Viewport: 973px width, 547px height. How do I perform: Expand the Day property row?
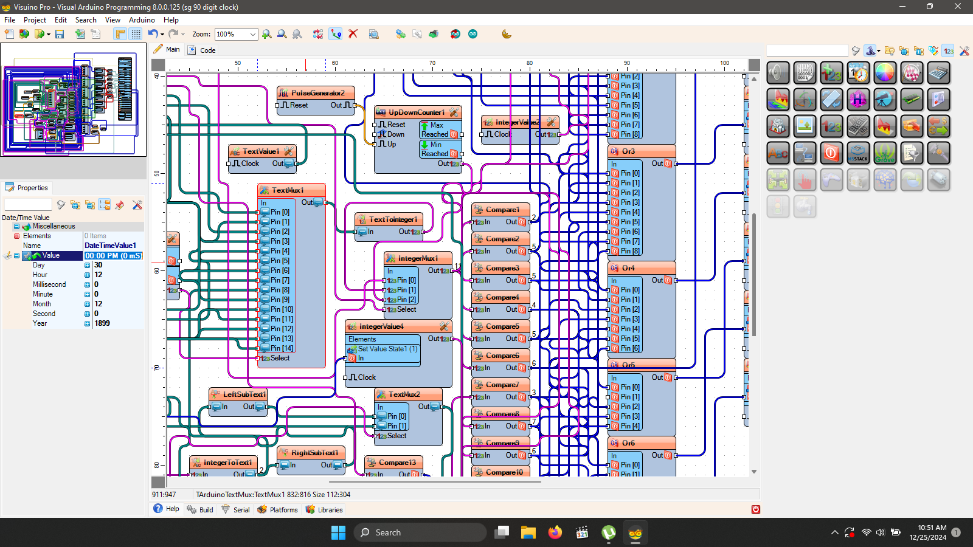tap(87, 265)
